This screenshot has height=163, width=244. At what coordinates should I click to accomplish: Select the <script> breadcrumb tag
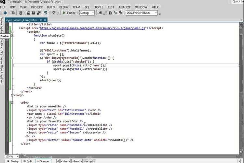(89, 161)
